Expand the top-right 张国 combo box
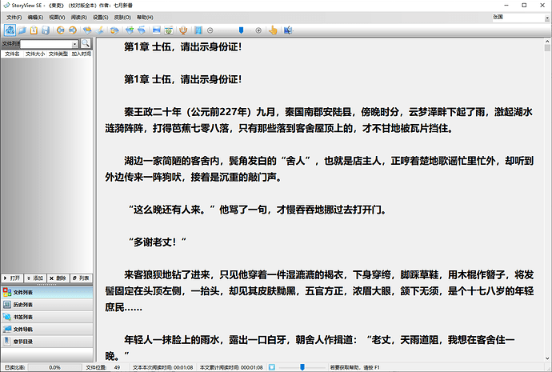 pyautogui.click(x=546, y=18)
